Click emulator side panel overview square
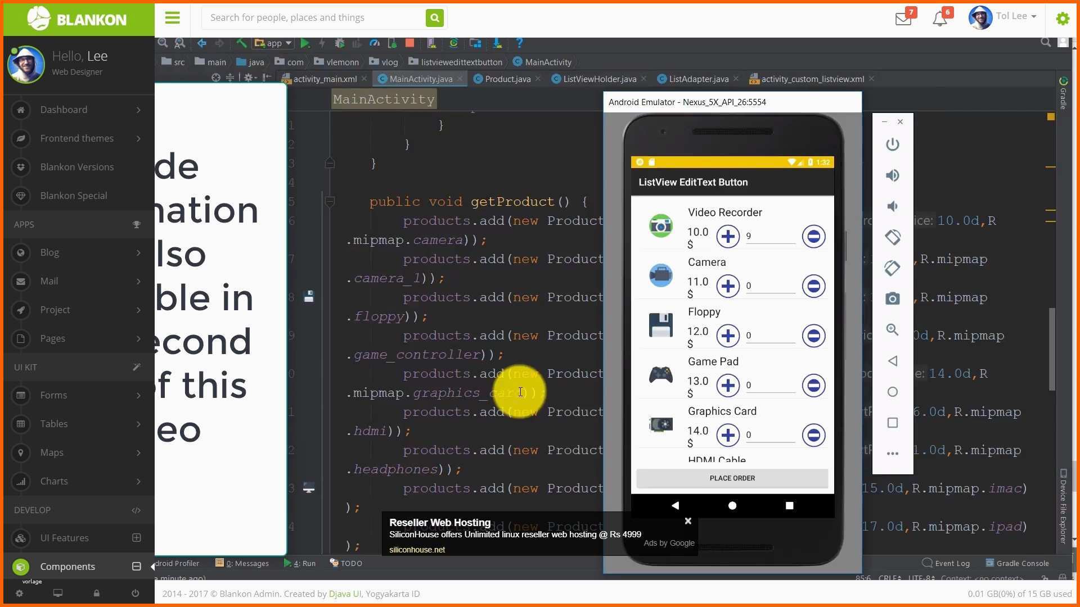This screenshot has width=1080, height=607. (x=893, y=423)
